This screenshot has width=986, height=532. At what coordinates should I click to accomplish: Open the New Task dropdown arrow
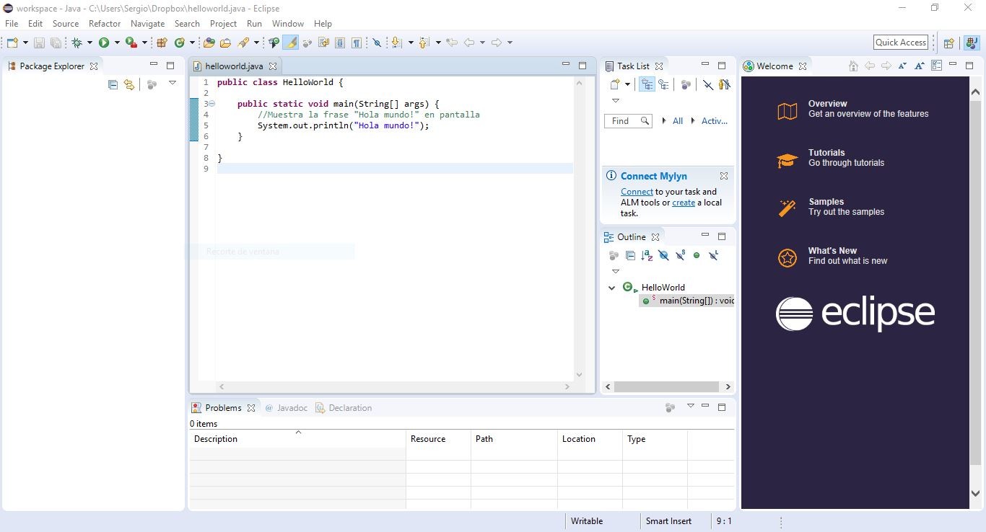pyautogui.click(x=627, y=84)
